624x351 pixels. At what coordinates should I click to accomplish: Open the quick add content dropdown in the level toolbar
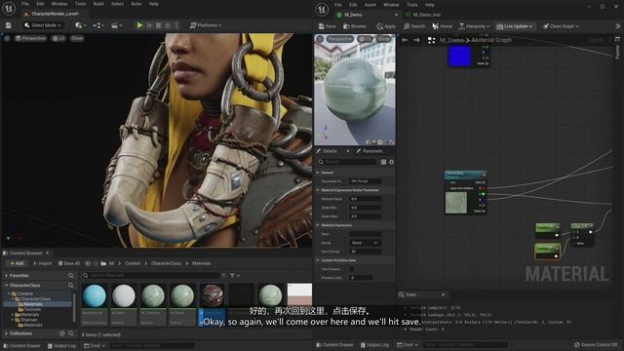pos(80,25)
